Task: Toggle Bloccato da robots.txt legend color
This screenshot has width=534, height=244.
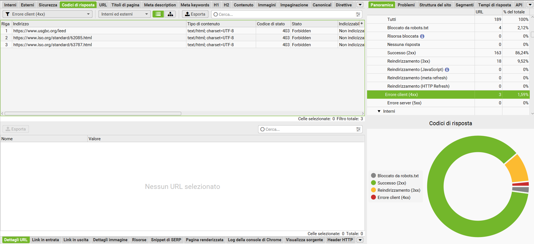Action: (x=373, y=176)
